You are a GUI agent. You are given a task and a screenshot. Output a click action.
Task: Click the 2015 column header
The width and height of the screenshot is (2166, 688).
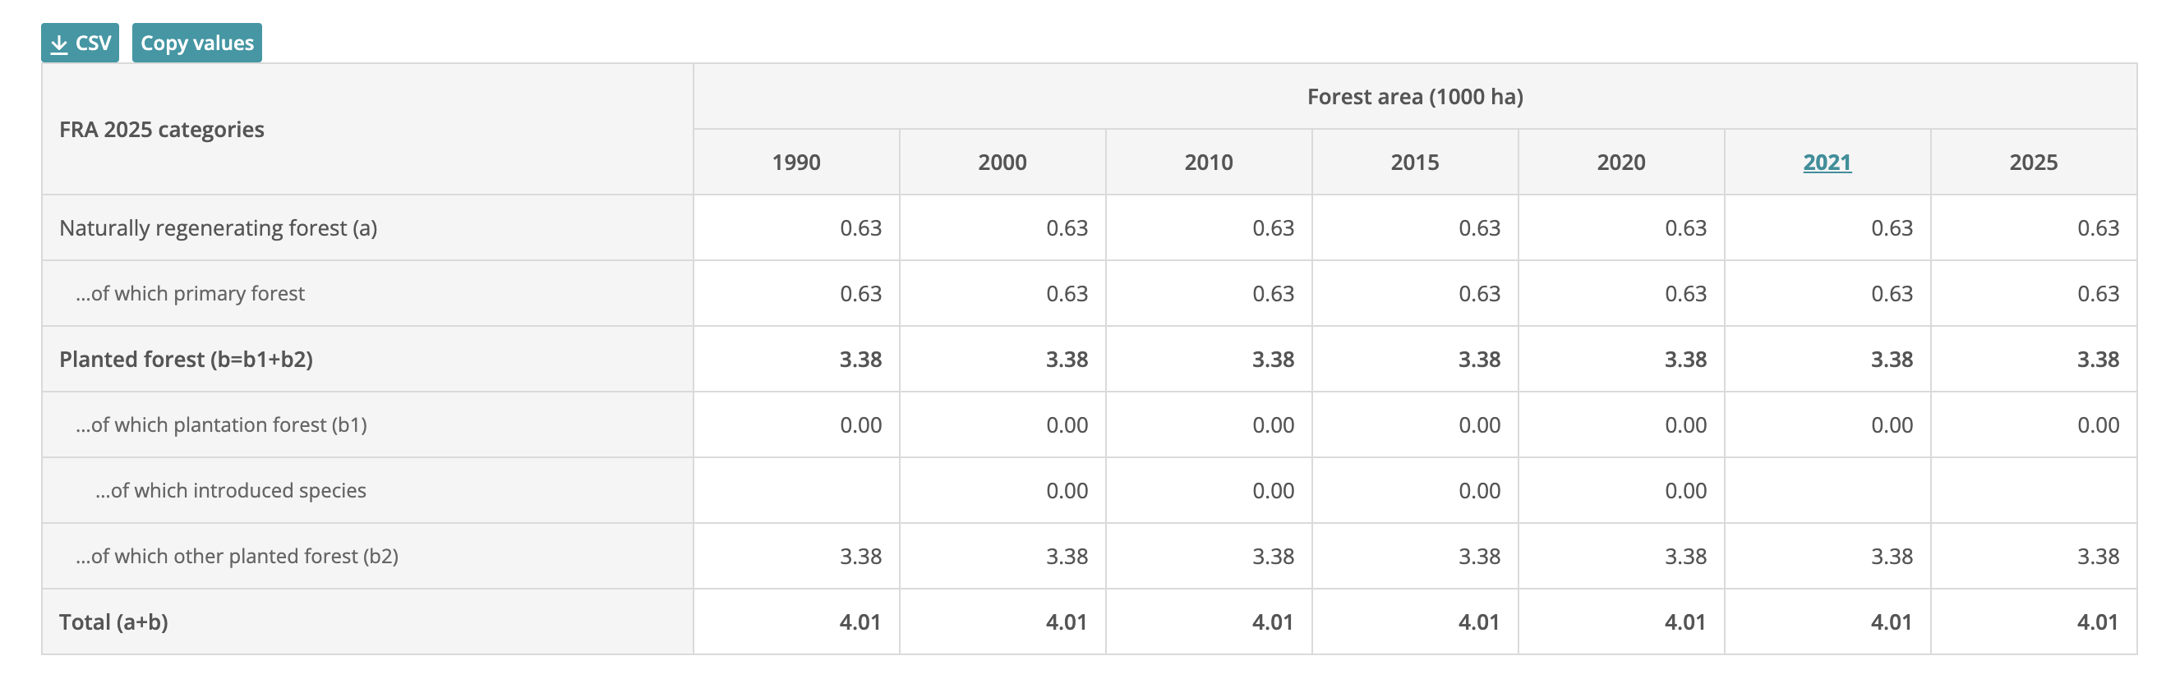pos(1413,163)
